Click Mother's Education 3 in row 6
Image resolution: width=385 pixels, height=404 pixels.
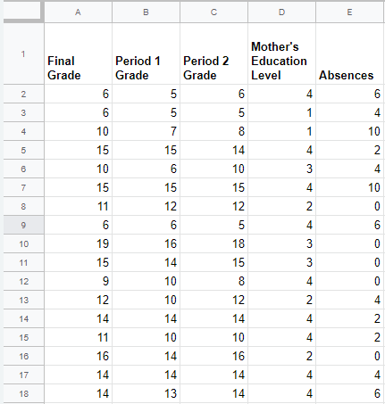[281, 169]
